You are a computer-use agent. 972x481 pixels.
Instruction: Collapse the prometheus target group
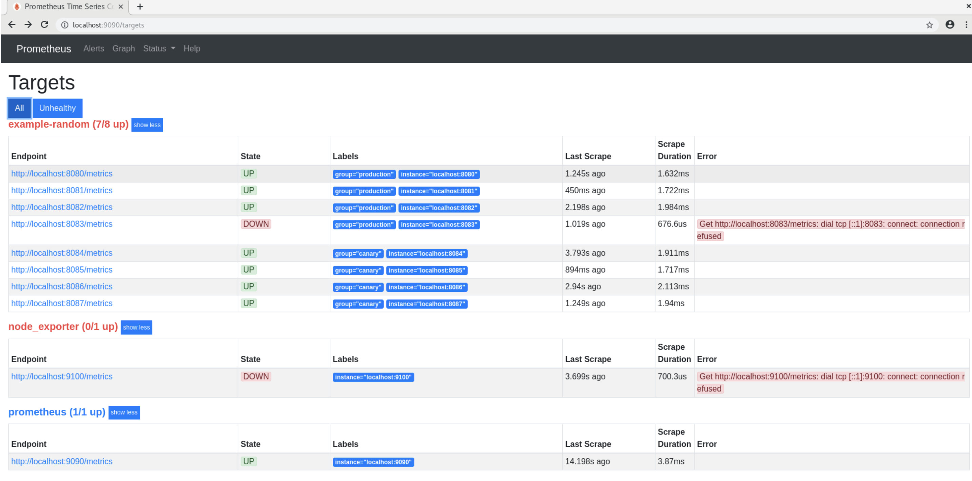click(124, 412)
